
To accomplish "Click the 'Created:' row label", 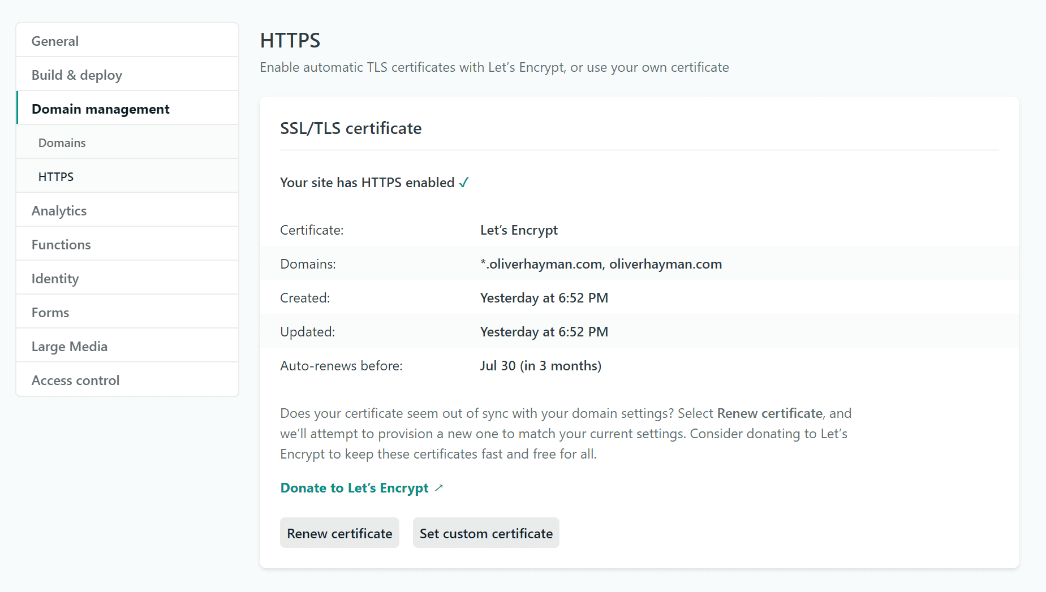I will (305, 298).
